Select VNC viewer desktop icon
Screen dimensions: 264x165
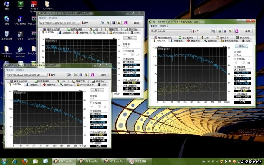[x=20, y=21]
